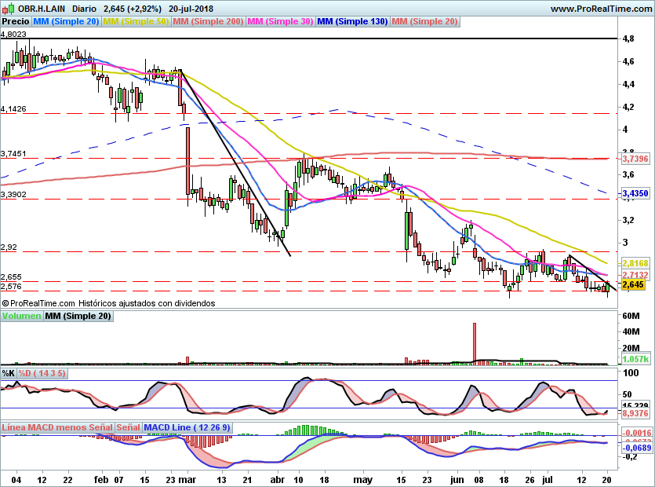Click the %D (14 3 5) stochastic label

point(42,373)
